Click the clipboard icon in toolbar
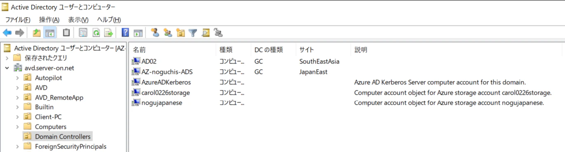This screenshot has height=152, width=565. pos(66,33)
